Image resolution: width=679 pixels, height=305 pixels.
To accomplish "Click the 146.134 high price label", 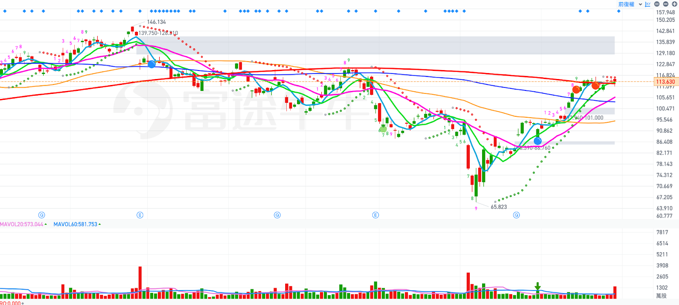I will (157, 22).
